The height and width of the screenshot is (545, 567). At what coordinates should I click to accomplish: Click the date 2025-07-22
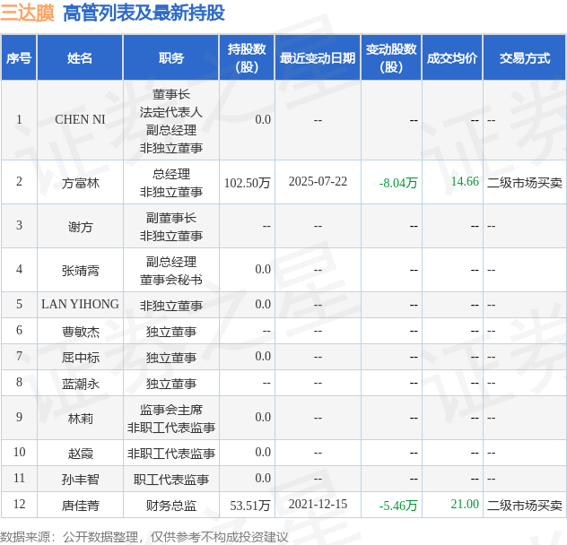coord(318,181)
